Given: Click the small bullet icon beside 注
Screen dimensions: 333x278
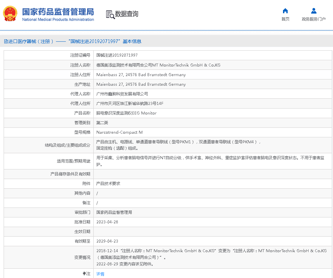Looking at the screenshot, I should (x=84, y=274).
